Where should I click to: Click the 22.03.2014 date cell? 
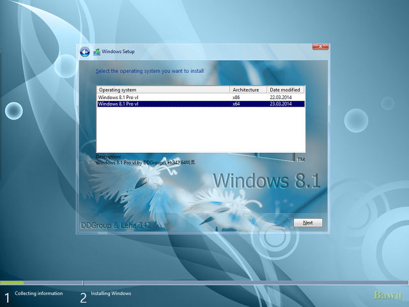coord(281,97)
